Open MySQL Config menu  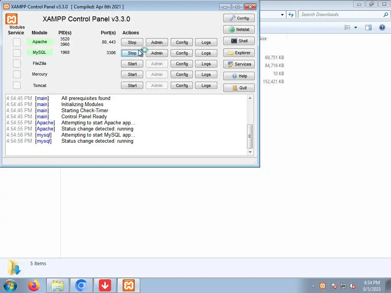tap(182, 53)
